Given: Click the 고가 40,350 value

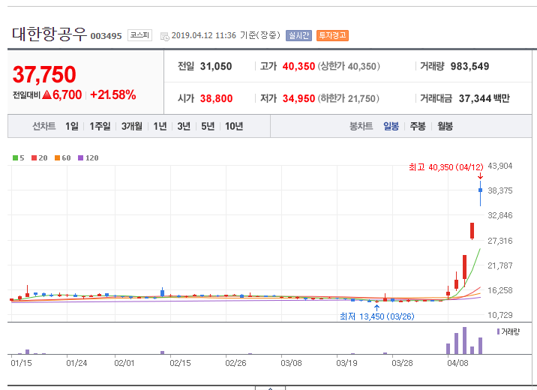Looking at the screenshot, I should click(x=298, y=66).
